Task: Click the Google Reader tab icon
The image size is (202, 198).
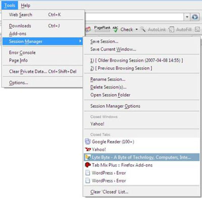Action: click(88, 141)
